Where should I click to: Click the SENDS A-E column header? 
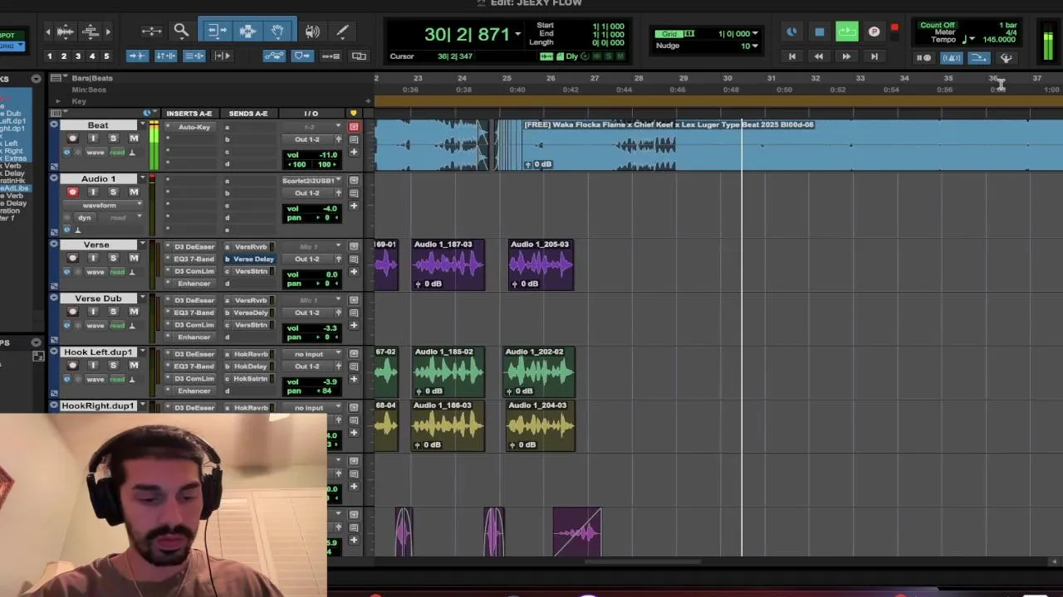tap(248, 114)
